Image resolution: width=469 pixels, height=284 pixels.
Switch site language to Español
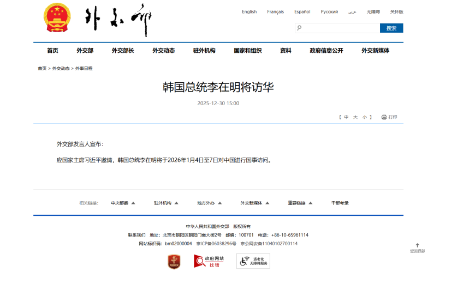pos(302,11)
